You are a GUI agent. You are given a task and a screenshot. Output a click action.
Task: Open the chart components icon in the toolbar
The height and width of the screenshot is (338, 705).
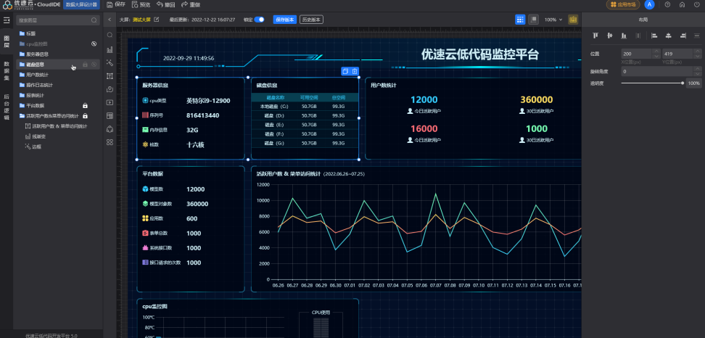coord(110,49)
